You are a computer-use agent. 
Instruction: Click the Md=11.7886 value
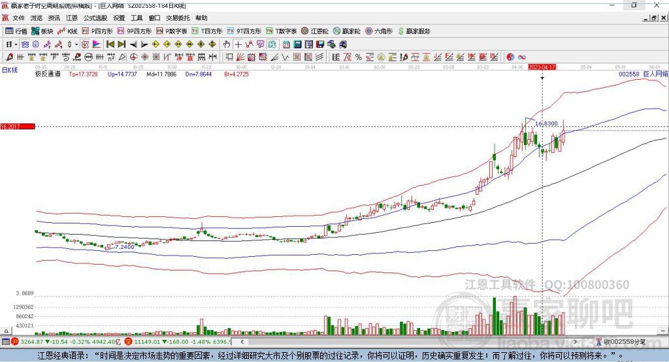[x=161, y=74]
